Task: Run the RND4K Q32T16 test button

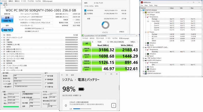Action: 87,62
